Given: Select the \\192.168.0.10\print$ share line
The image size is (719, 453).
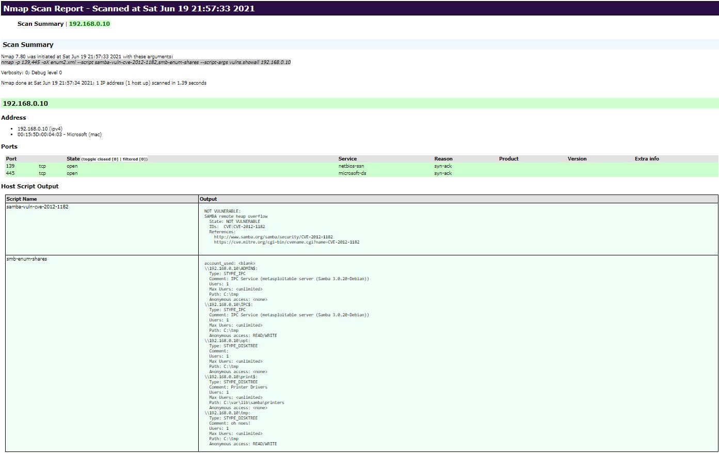Looking at the screenshot, I should pyautogui.click(x=231, y=377).
